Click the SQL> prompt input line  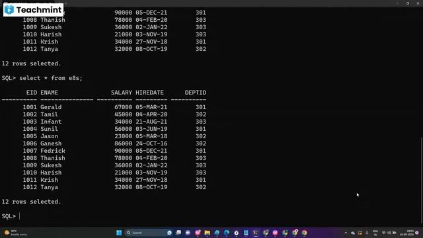[x=11, y=216]
